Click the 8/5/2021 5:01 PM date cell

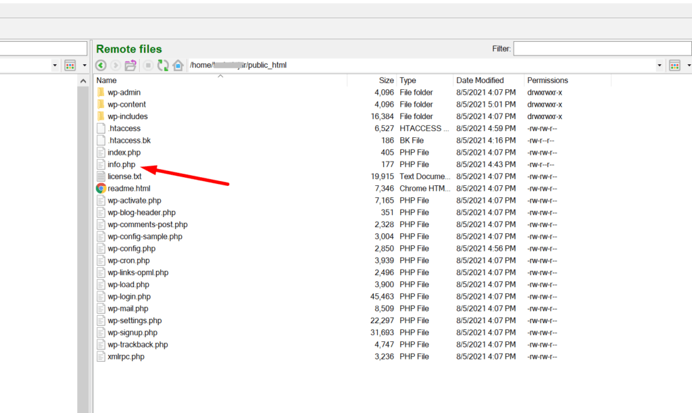tap(486, 104)
